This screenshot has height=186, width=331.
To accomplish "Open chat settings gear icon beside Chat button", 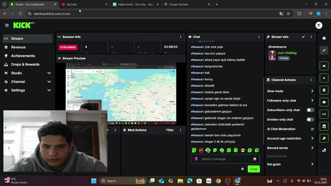I will (242, 169).
